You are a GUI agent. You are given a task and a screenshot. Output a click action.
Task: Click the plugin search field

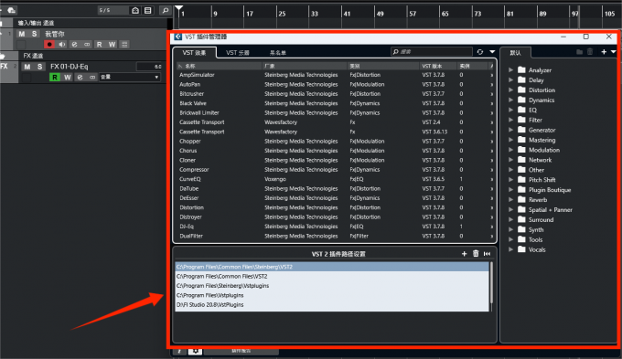click(432, 51)
